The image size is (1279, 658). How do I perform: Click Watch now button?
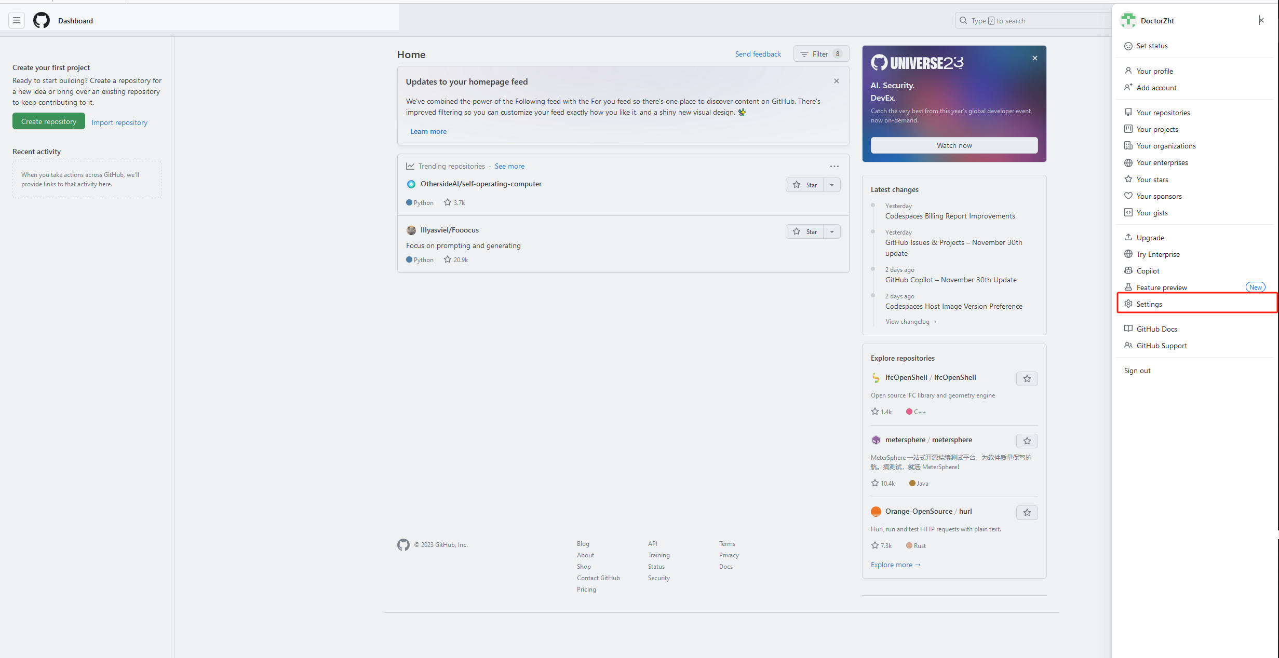(x=954, y=145)
